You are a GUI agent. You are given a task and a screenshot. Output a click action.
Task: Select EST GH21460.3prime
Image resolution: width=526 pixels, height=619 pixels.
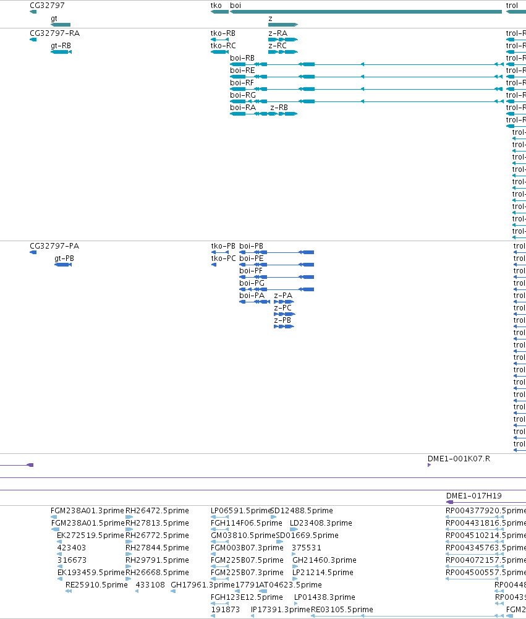(x=294, y=566)
